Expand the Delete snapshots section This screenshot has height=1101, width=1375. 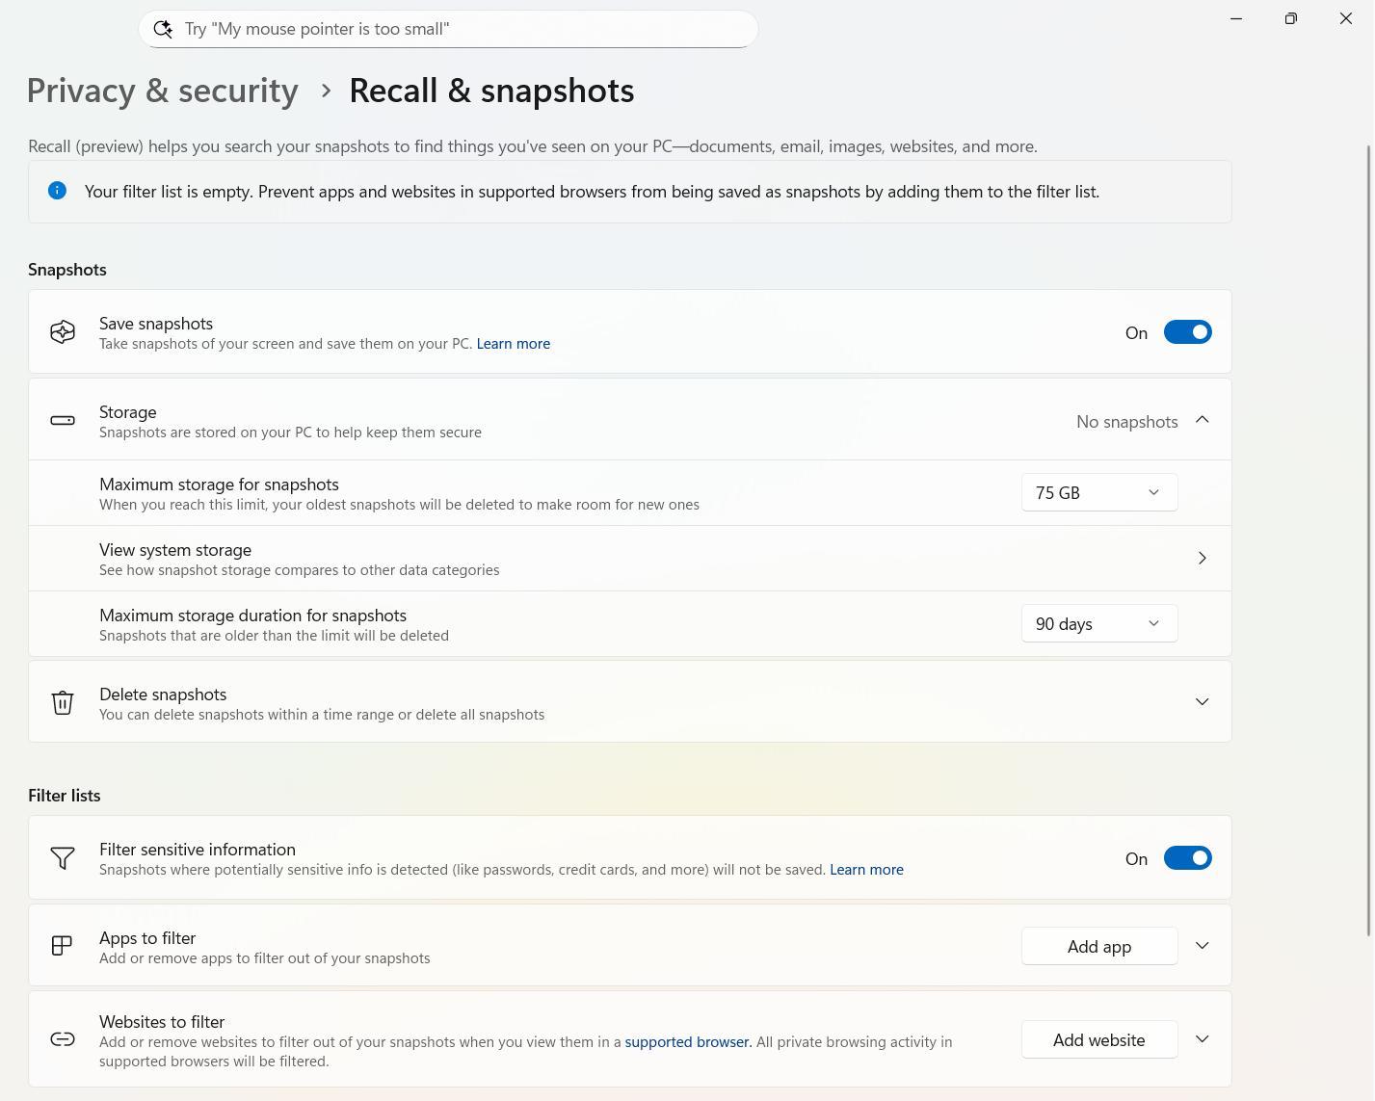click(x=1202, y=702)
